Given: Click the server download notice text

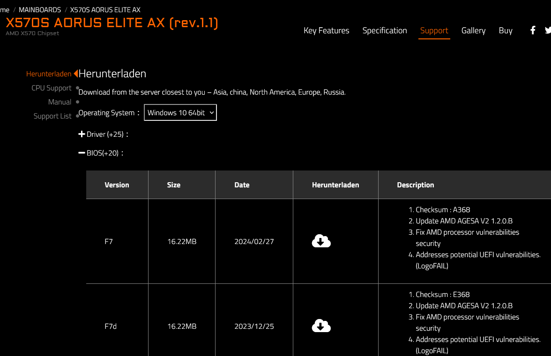Looking at the screenshot, I should coord(212,92).
